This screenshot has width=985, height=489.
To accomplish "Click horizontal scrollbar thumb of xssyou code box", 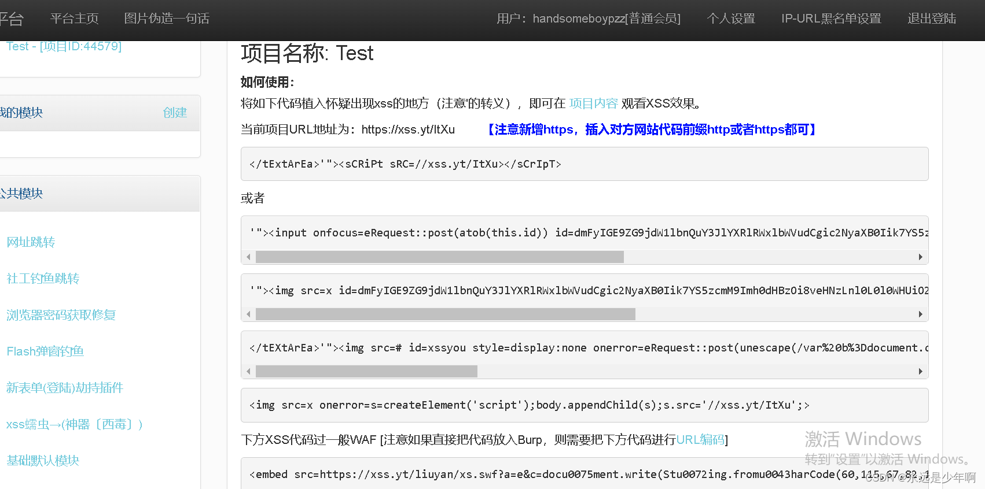I will (x=366, y=371).
